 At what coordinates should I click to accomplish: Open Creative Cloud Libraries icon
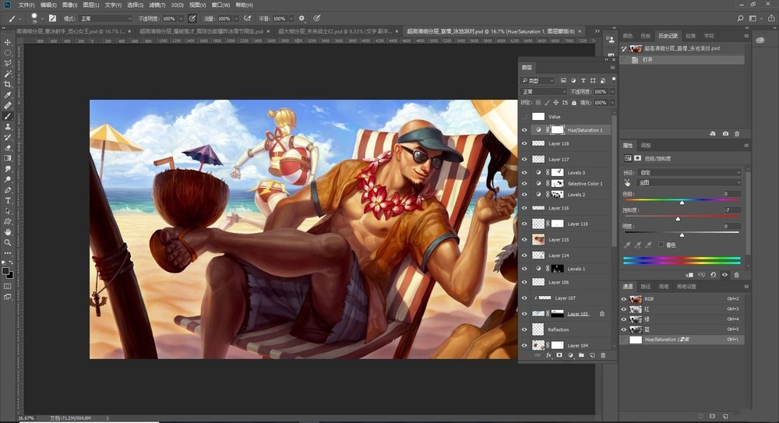[x=760, y=41]
